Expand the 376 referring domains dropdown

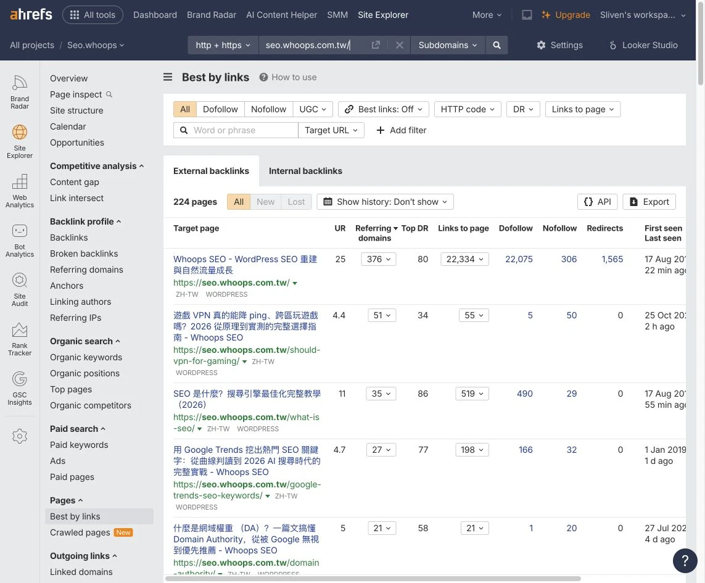[x=379, y=259]
